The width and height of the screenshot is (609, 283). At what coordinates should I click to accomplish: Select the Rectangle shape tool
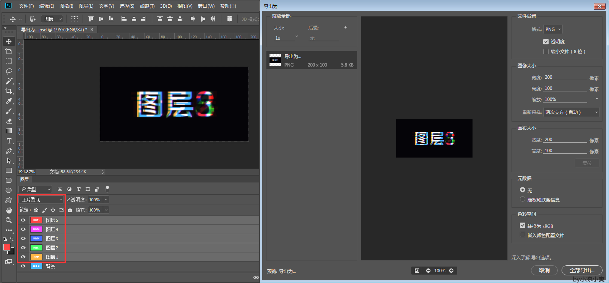9,171
